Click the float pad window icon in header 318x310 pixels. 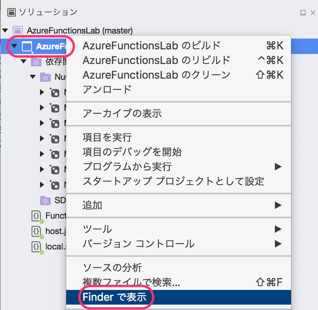click(x=303, y=13)
